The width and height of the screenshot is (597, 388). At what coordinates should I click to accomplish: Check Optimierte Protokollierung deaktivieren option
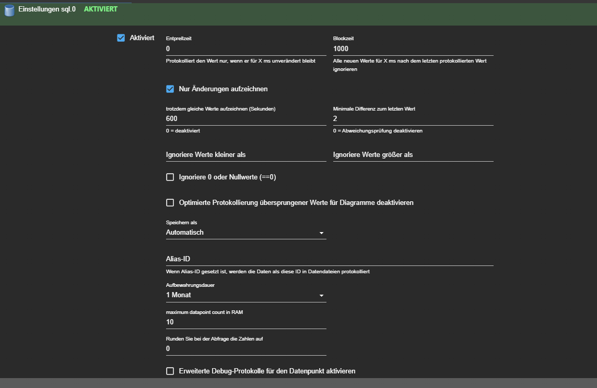coord(170,202)
